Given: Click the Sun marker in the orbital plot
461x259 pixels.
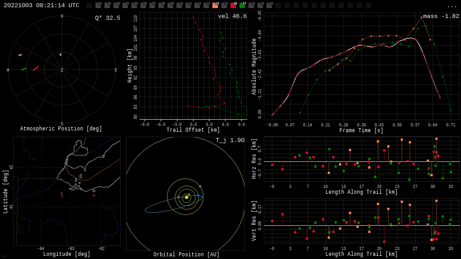Looking at the screenshot, I should pos(186,197).
